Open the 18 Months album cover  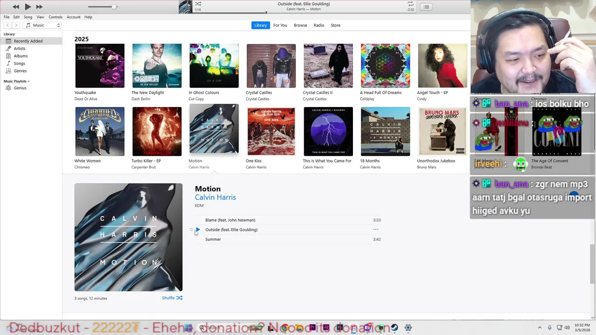(386, 132)
